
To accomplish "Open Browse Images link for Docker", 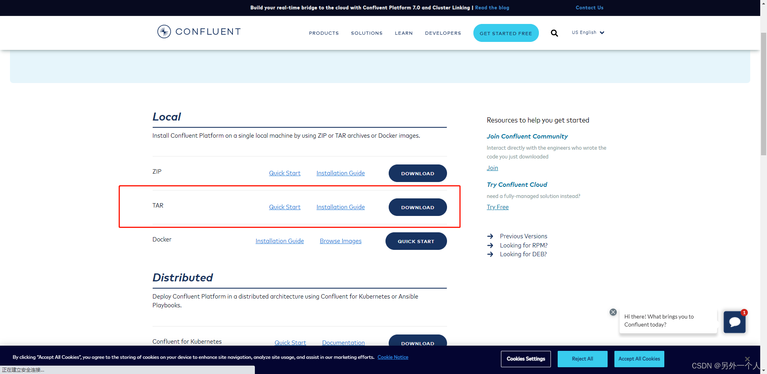I will (340, 241).
